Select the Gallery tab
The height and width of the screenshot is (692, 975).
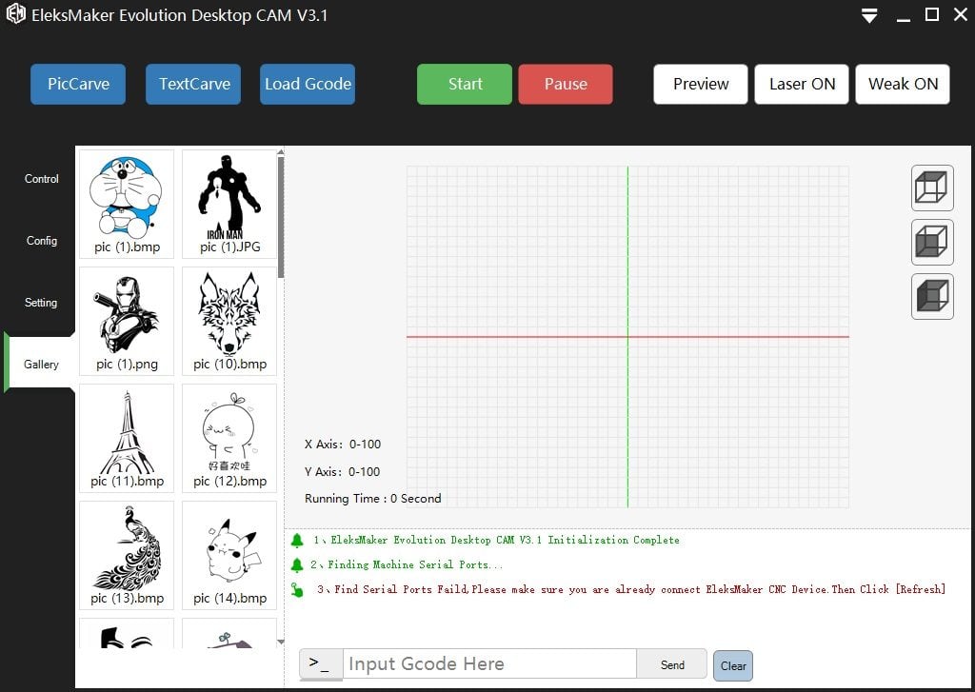click(x=41, y=365)
